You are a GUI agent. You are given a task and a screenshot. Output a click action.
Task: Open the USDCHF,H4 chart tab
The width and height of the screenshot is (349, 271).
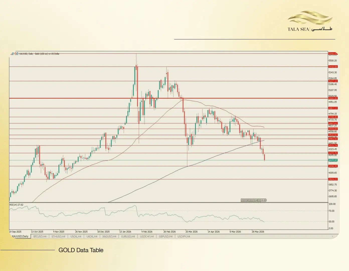pyautogui.click(x=147, y=236)
